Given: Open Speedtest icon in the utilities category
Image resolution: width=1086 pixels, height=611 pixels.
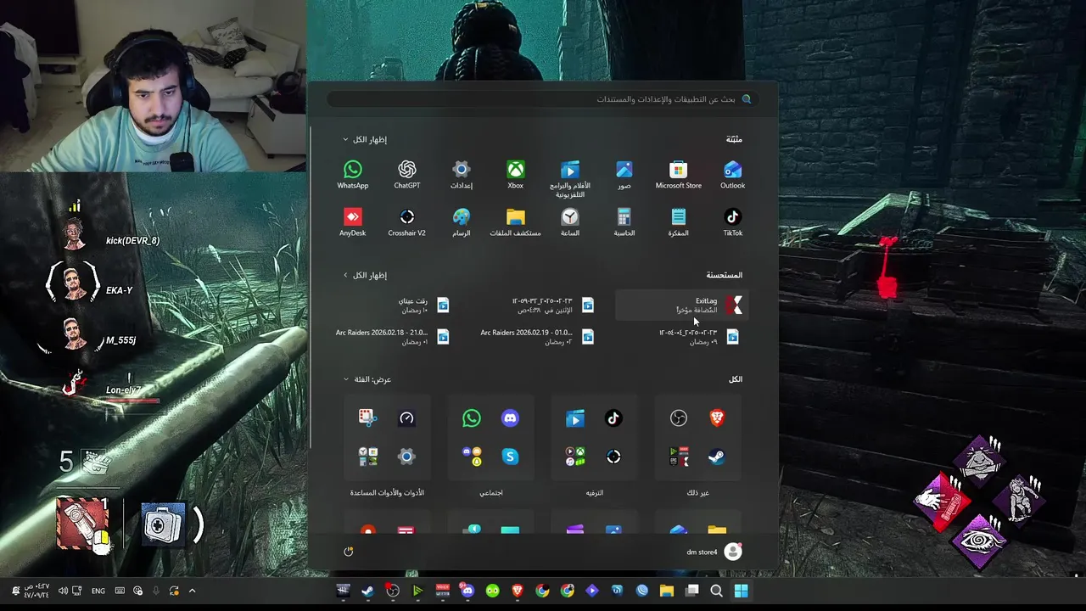Looking at the screenshot, I should pos(406,418).
